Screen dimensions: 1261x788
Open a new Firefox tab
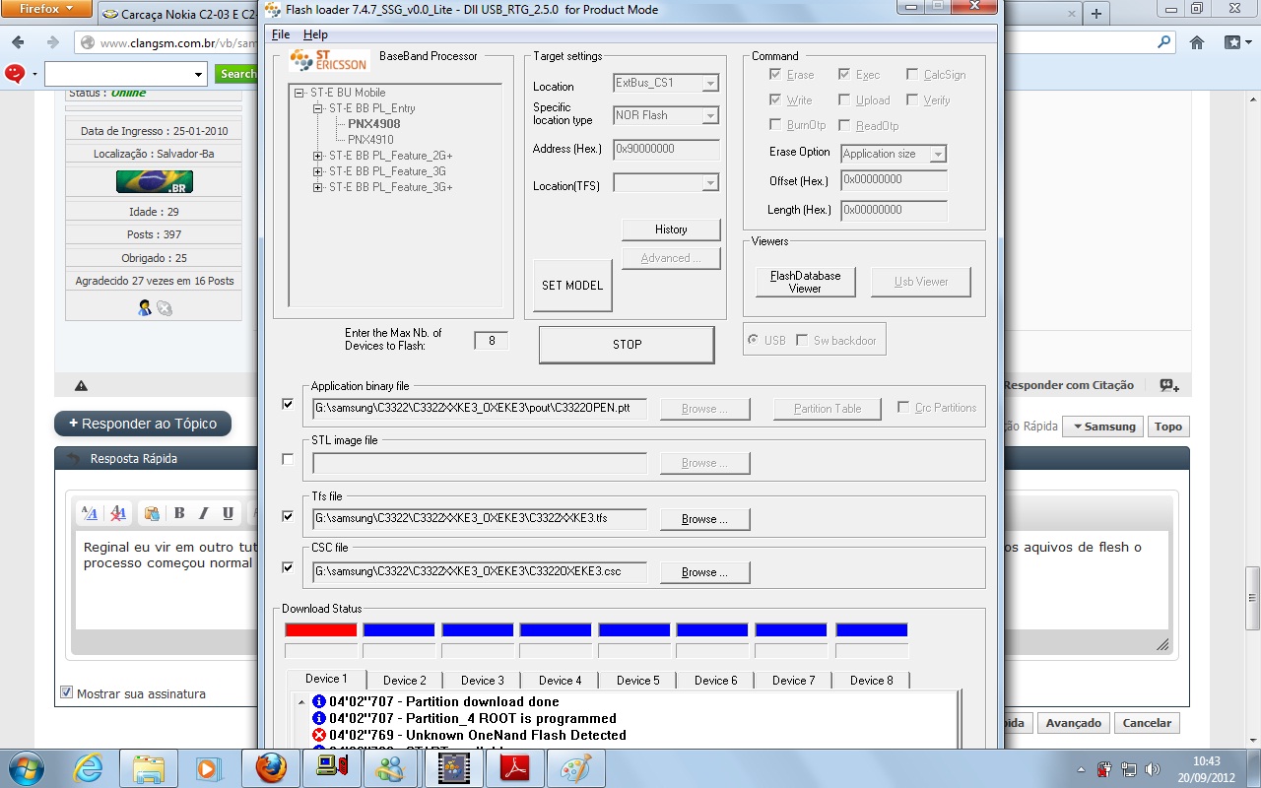point(1096,13)
